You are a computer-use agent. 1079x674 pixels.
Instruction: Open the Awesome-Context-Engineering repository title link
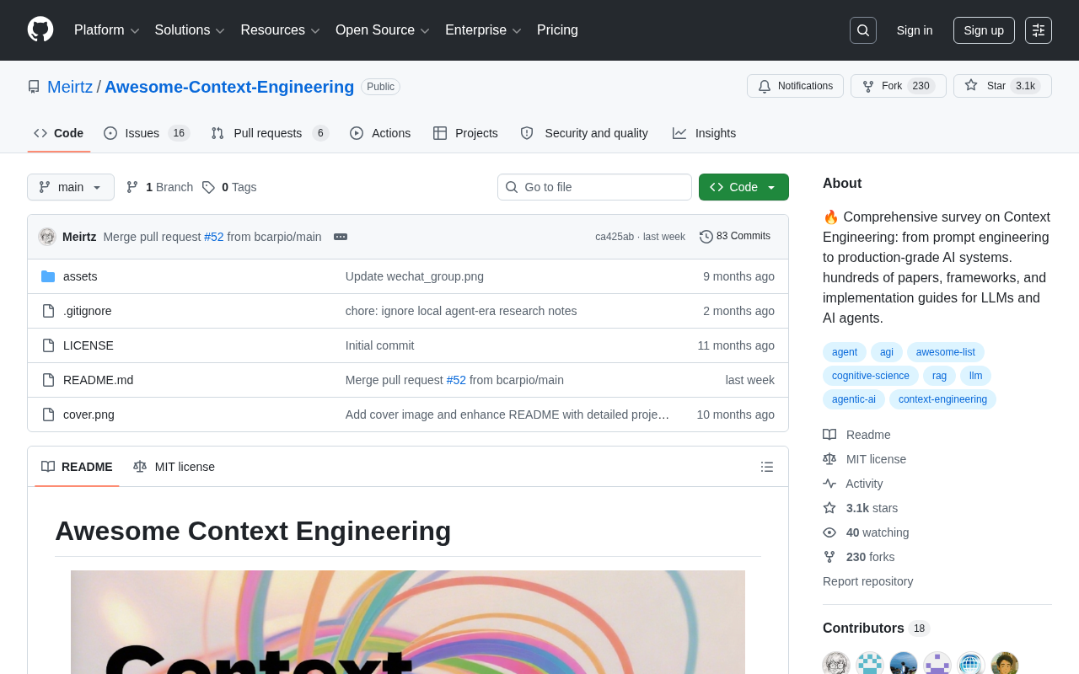click(x=229, y=87)
